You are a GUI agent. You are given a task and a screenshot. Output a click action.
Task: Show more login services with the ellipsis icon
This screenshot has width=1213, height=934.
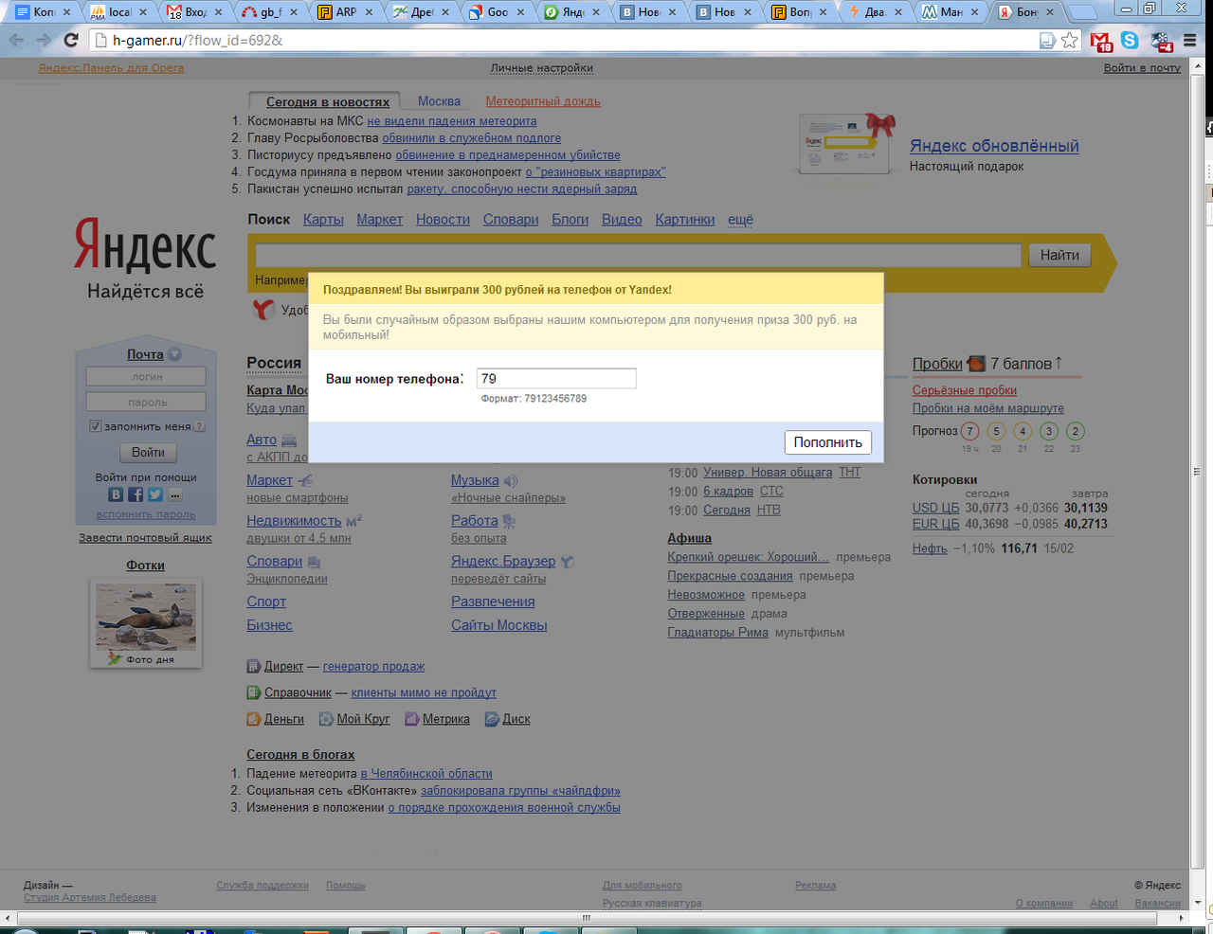(175, 494)
